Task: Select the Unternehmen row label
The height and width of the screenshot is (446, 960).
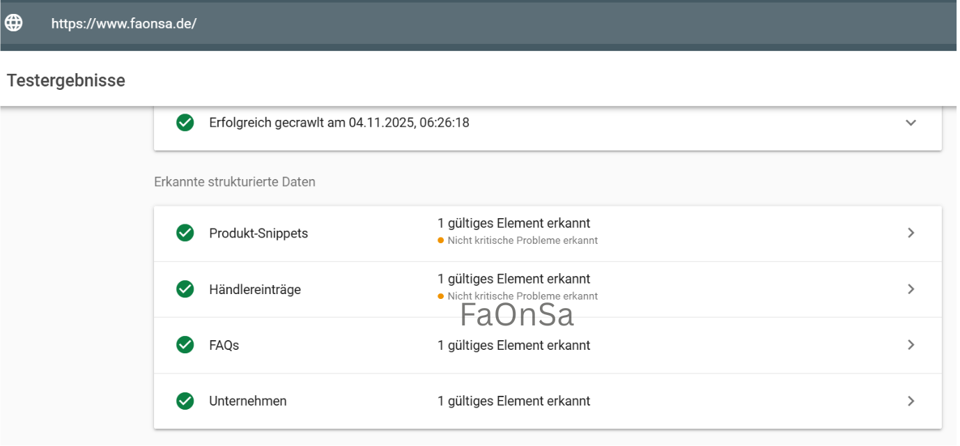Action: 247,401
